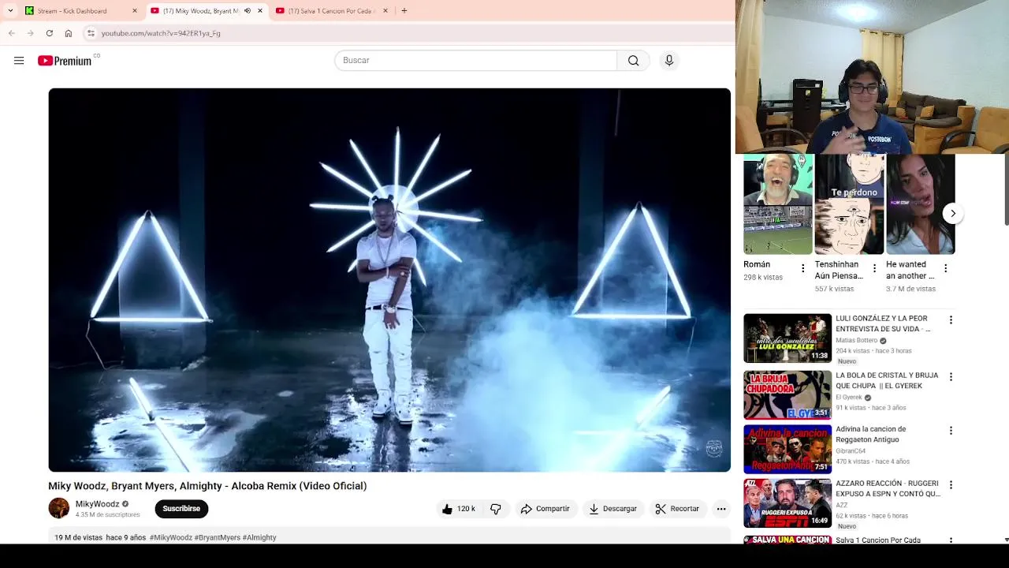The width and height of the screenshot is (1009, 568).
Task: Open LA BOLA DE CRISTAL Y BRUJA title
Action: pos(887,380)
